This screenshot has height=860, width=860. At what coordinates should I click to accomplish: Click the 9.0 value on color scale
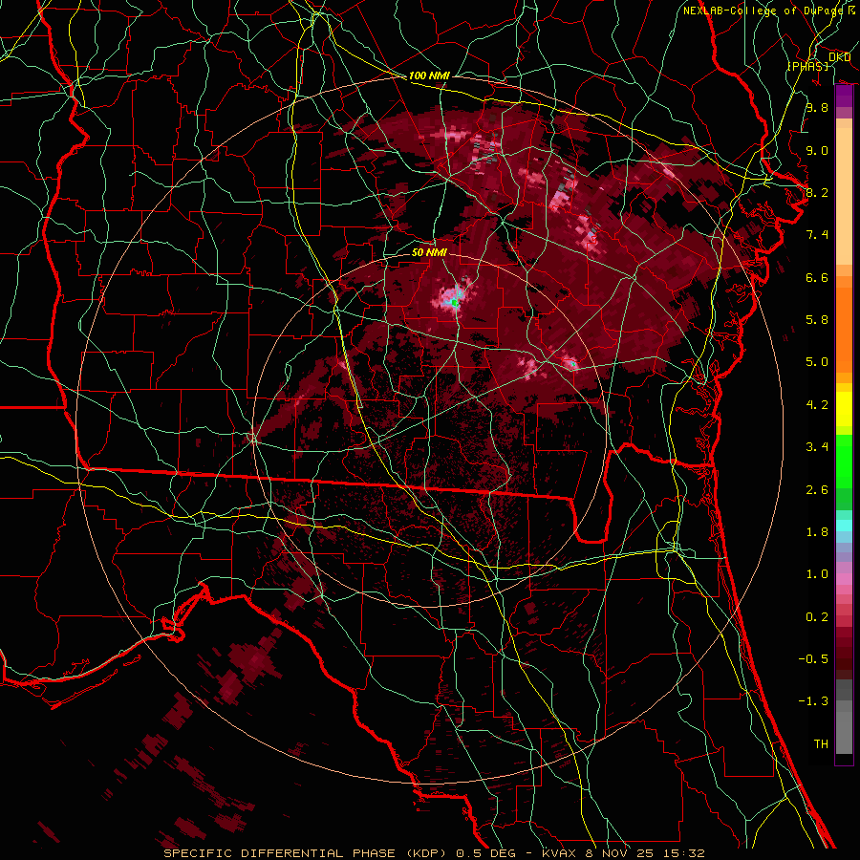[x=817, y=150]
